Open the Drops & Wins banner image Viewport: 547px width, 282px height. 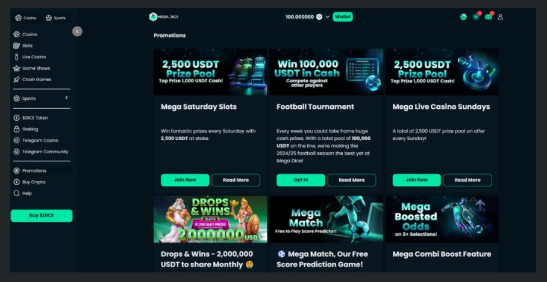tap(210, 219)
